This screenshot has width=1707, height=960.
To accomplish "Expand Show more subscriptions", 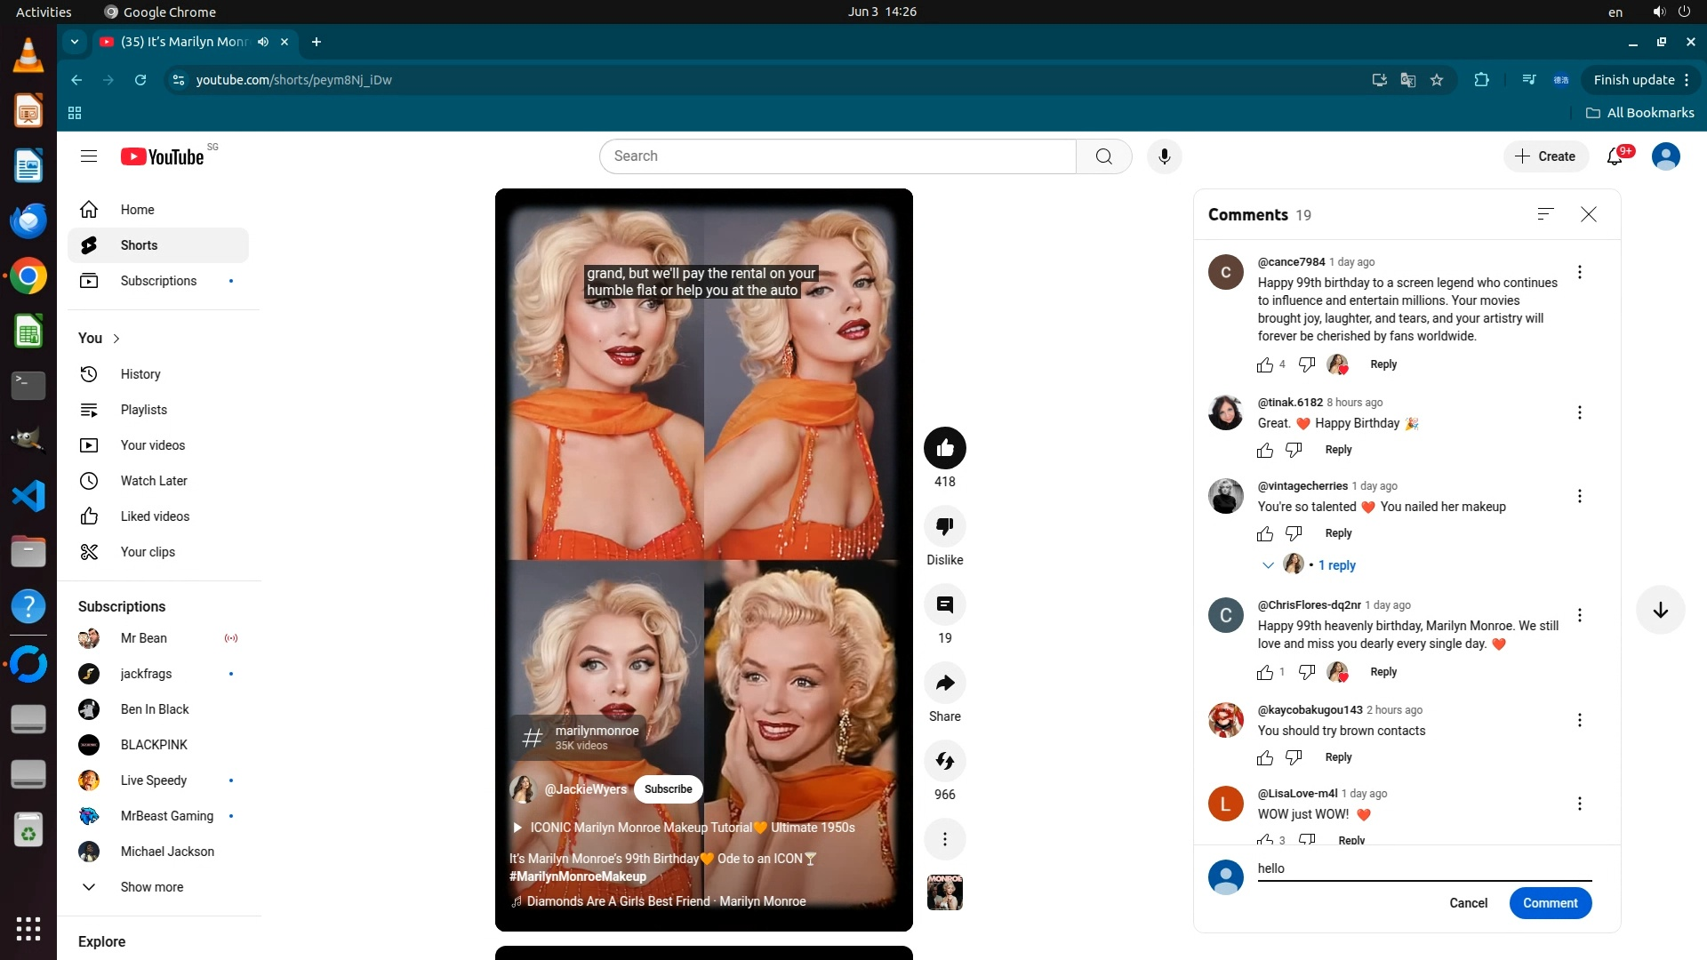I will click(151, 887).
